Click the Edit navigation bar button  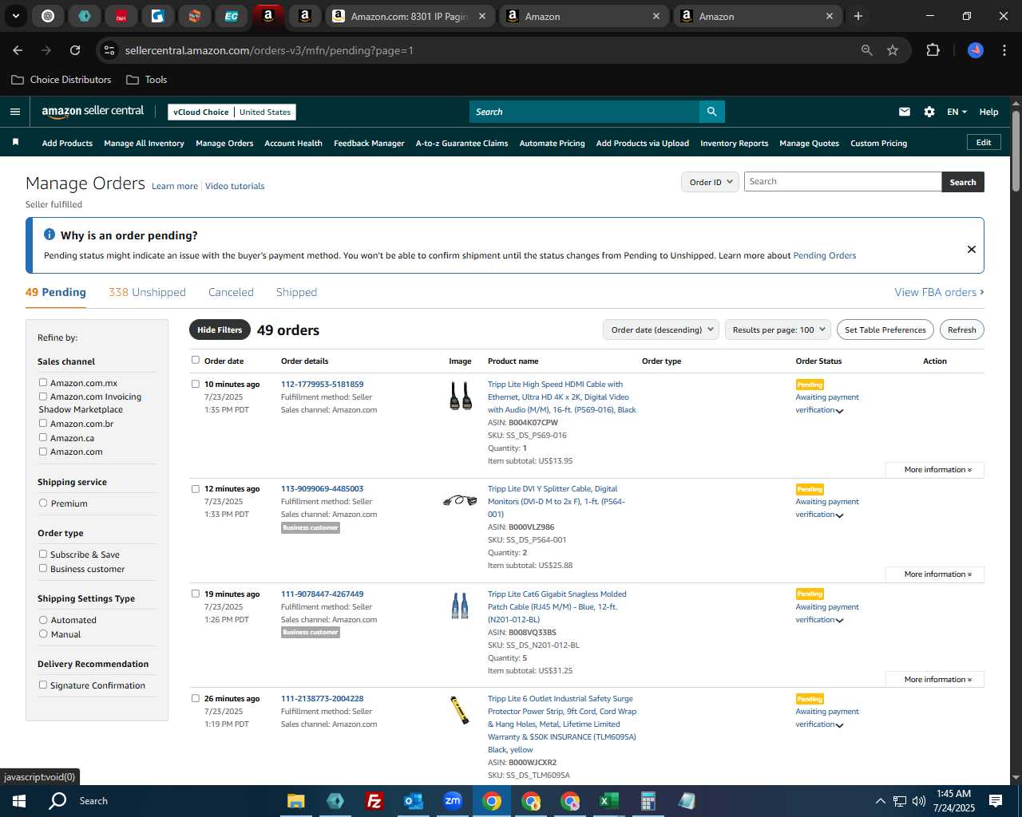point(984,142)
